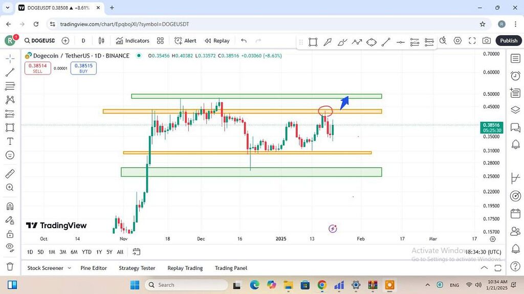Open the D timeframe interval dropdown

tap(83, 41)
